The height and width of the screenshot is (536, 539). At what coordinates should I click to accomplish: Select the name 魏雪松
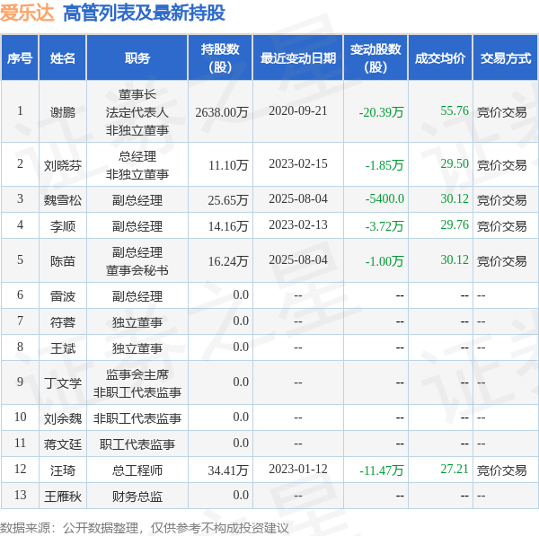click(63, 200)
